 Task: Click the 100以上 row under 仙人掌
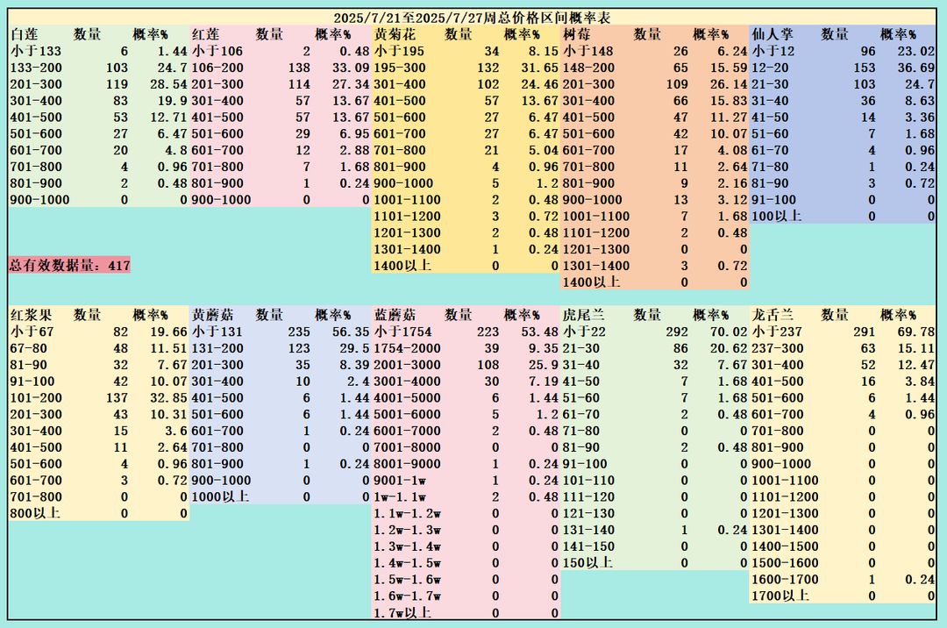click(x=844, y=216)
